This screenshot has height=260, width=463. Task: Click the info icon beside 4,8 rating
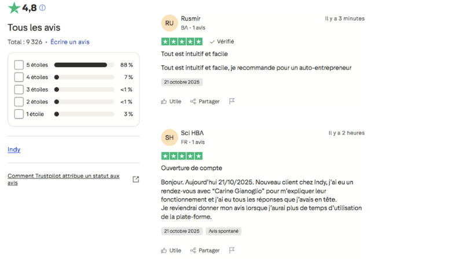pos(42,8)
